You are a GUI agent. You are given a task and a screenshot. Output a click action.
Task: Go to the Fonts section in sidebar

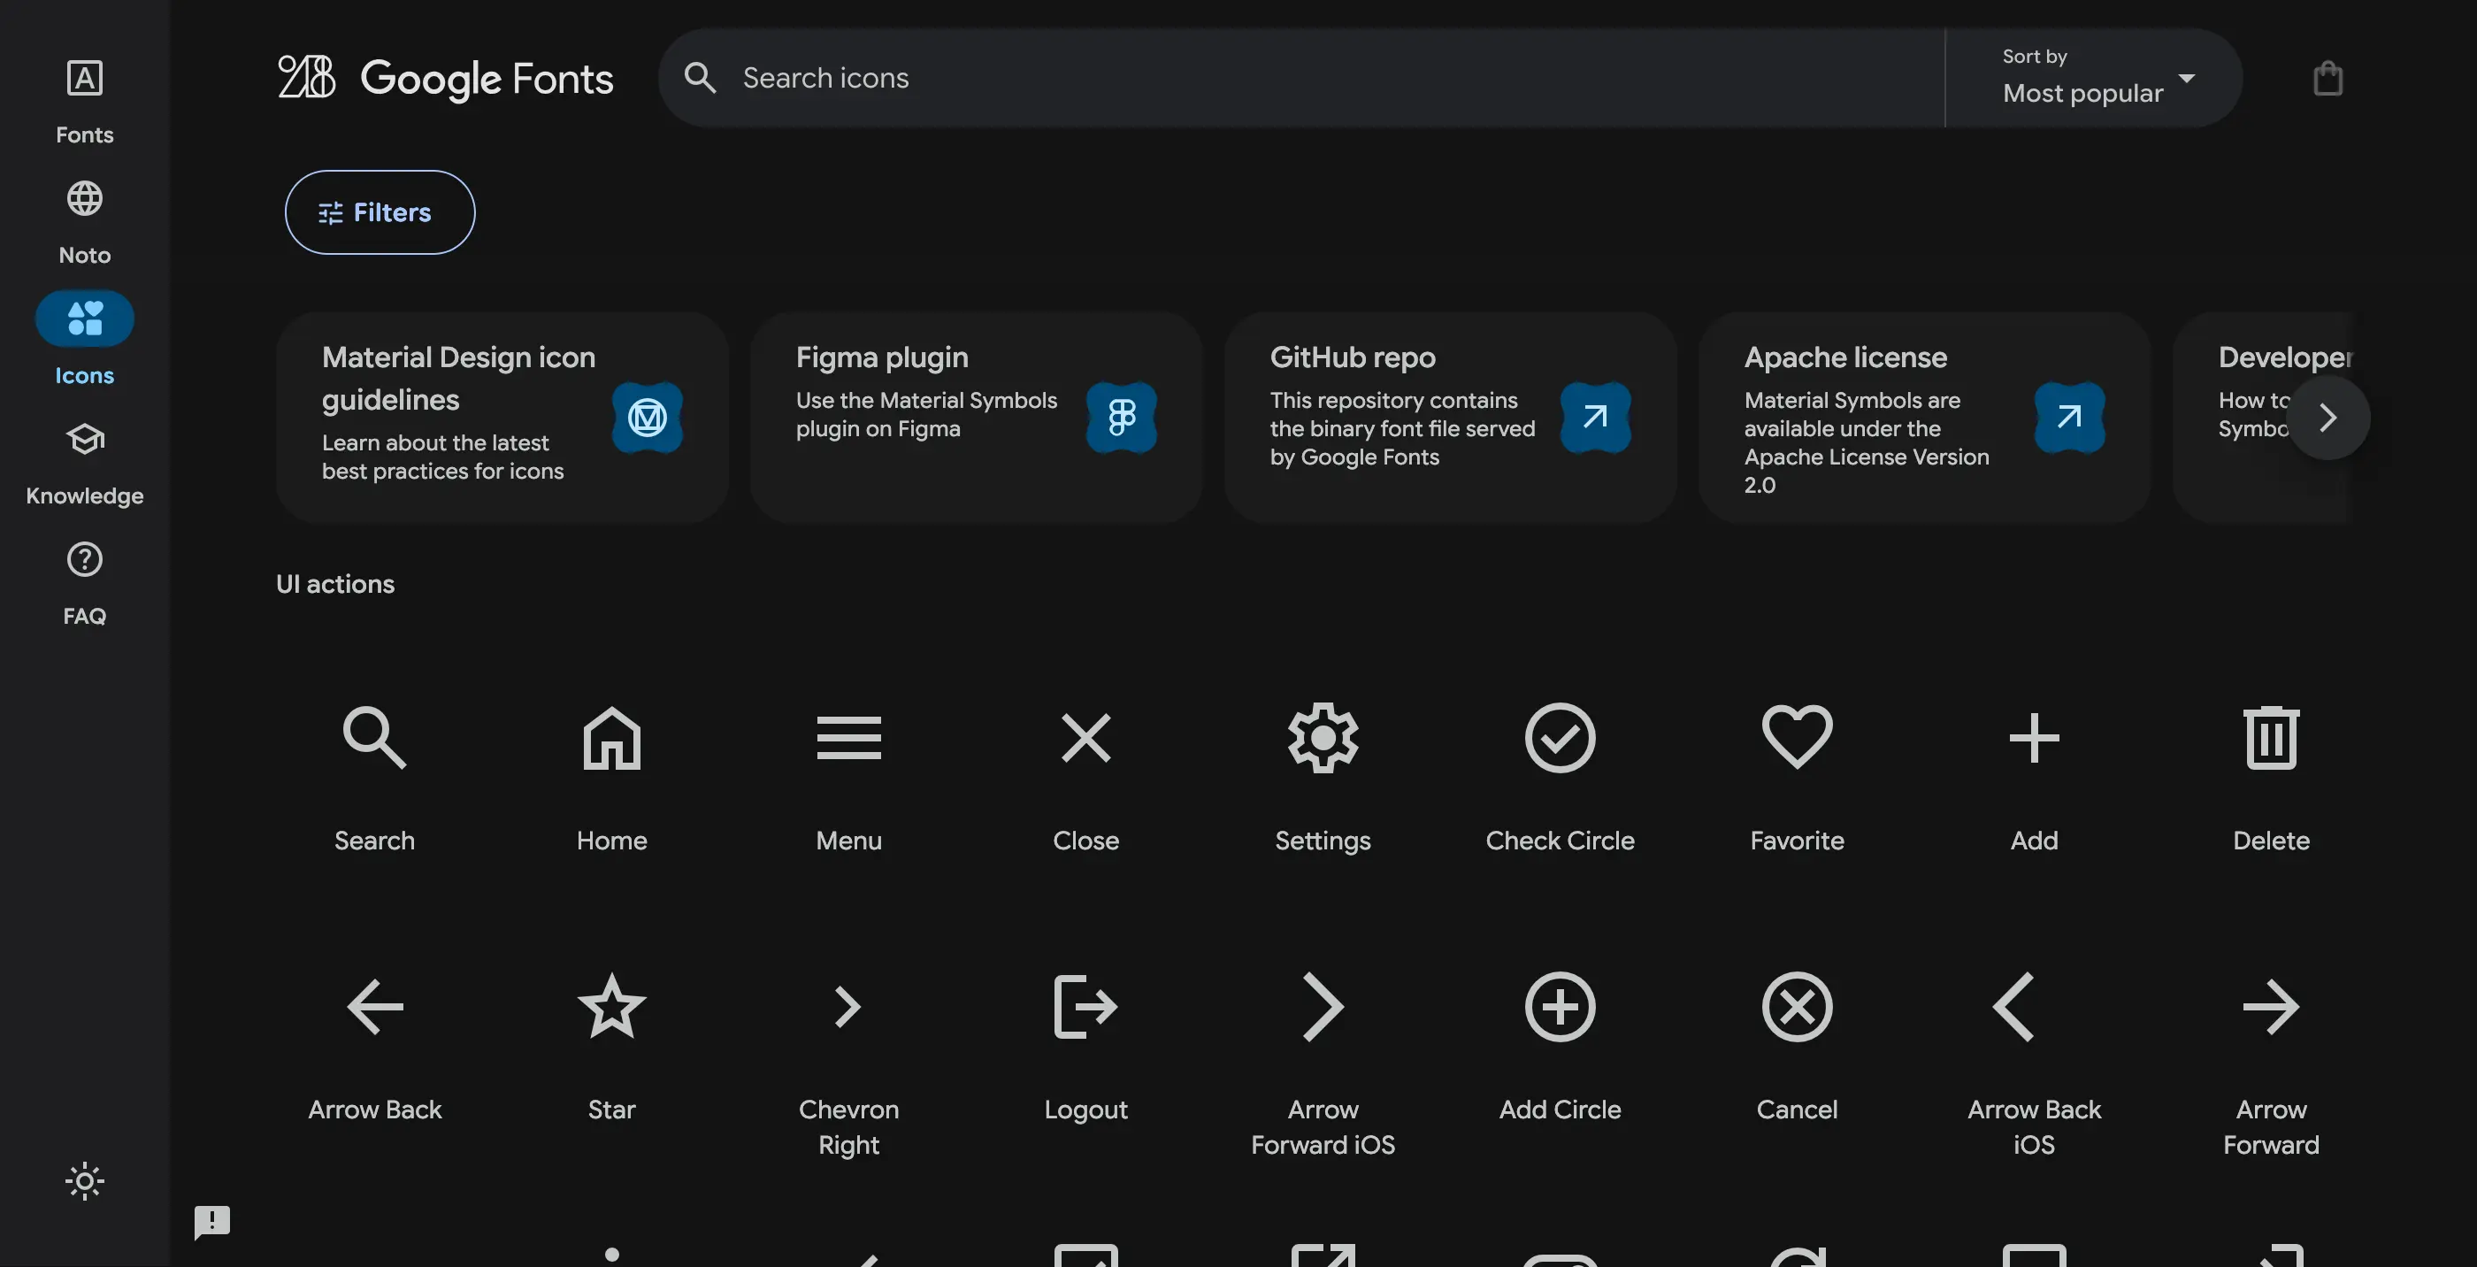pos(85,100)
